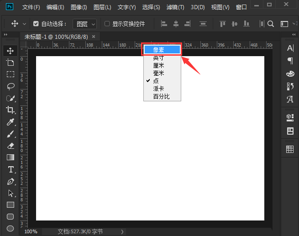
Task: Open the Paragraph panel icon
Action: (290, 61)
